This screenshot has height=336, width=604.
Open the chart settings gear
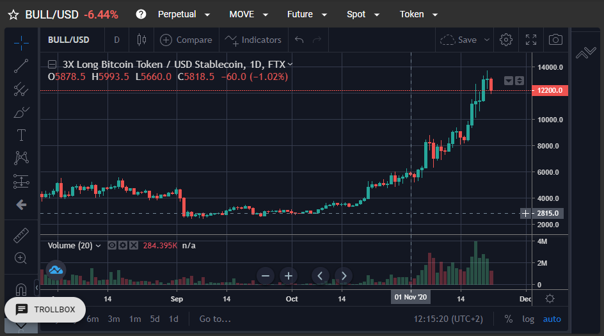click(x=505, y=40)
